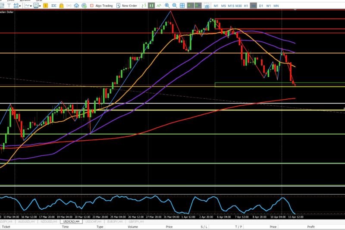Open the MetaEditor IDE
The image size is (345, 230).
point(54,6)
